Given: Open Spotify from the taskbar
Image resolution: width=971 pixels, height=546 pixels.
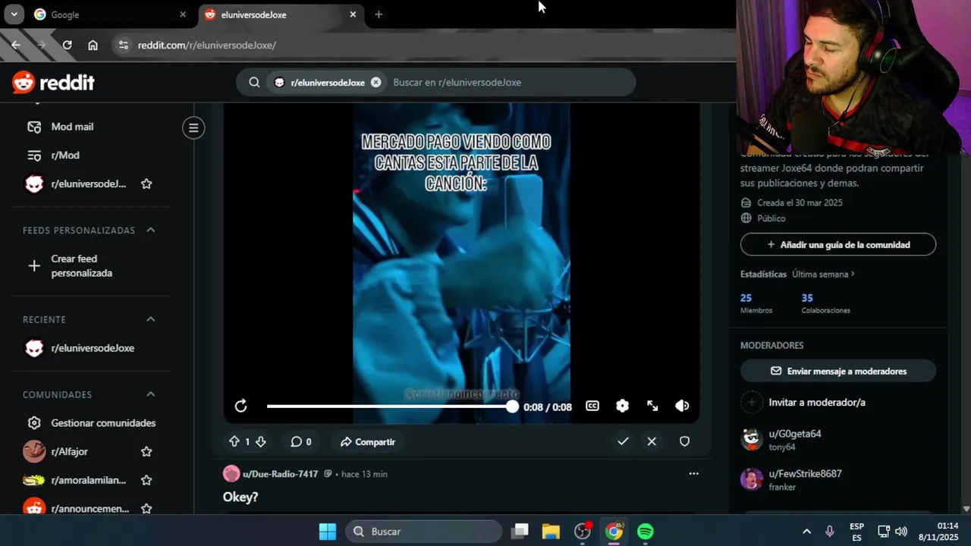Looking at the screenshot, I should click(646, 532).
